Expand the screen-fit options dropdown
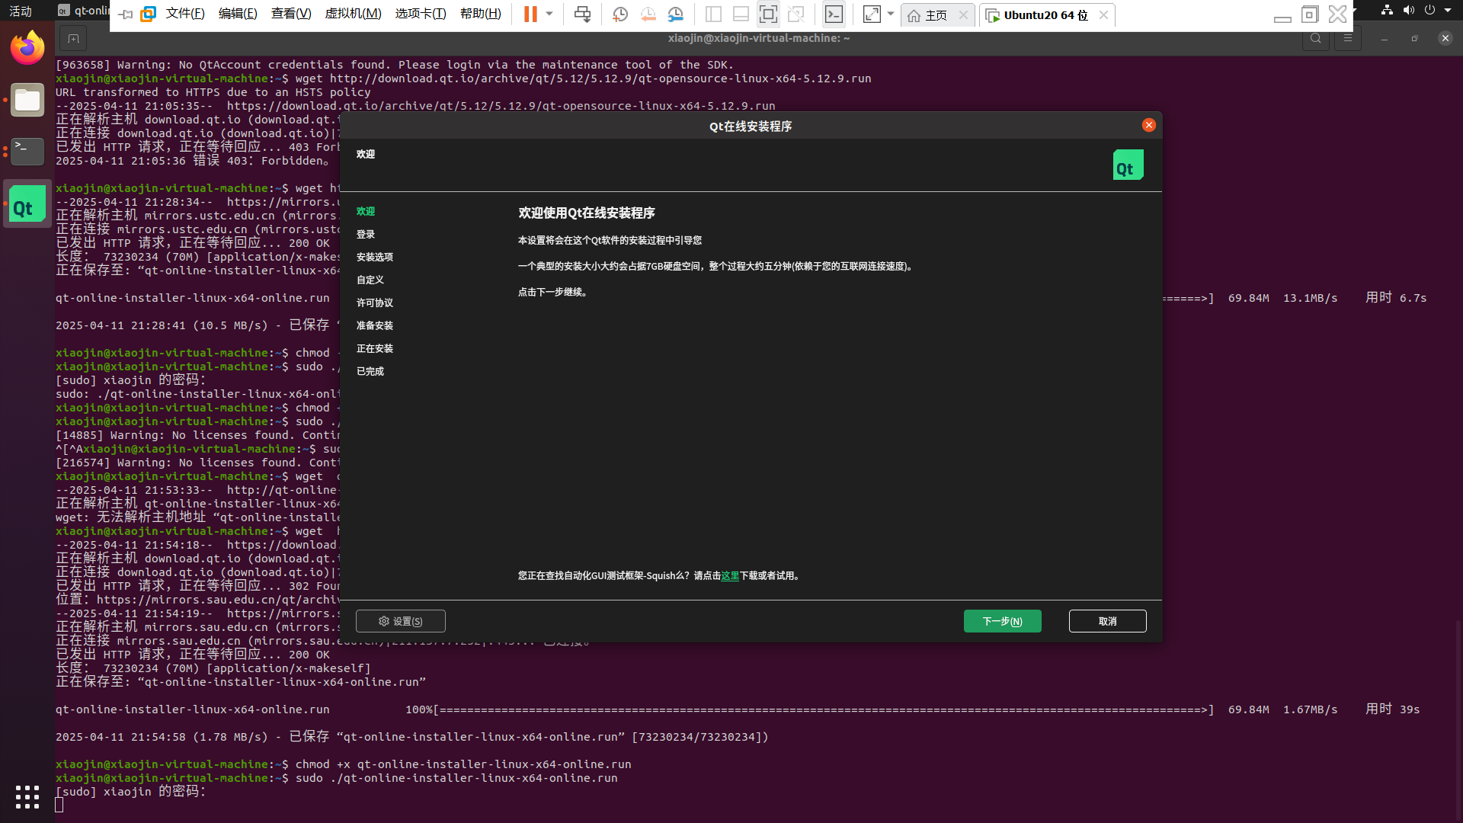The image size is (1463, 823). [x=892, y=14]
